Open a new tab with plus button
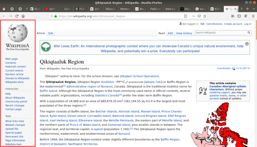257x147 pixels. [247, 9]
